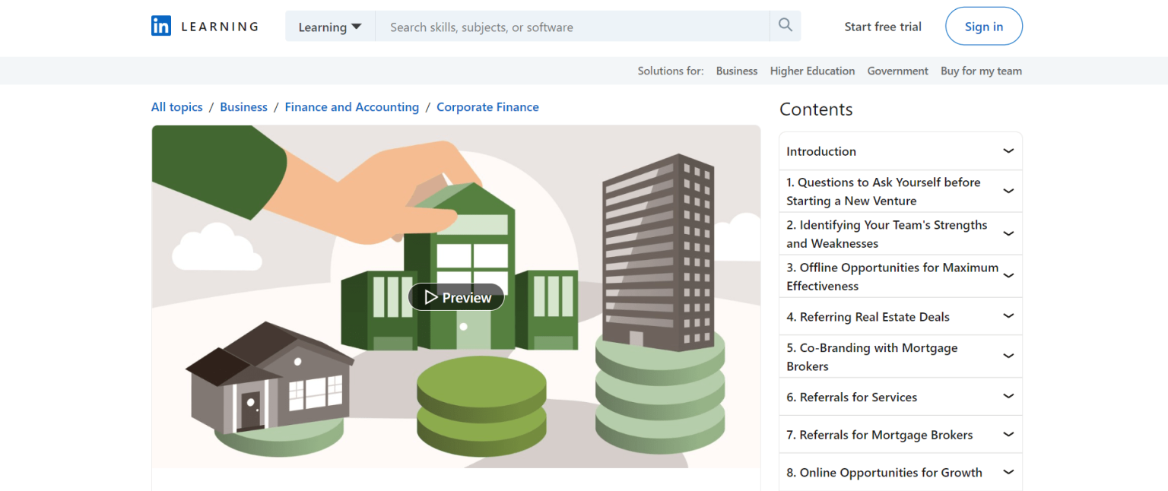Click the search magnifier icon
1168x491 pixels.
tap(785, 25)
